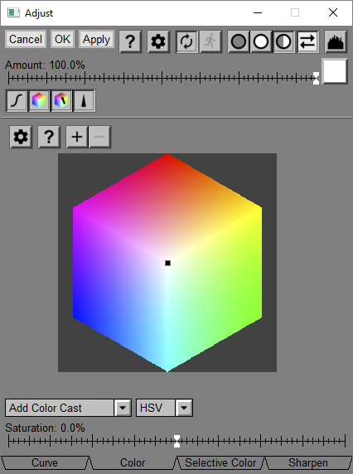Open the settings gear in top toolbar
Viewport: 353px width, 474px height.
tap(158, 41)
